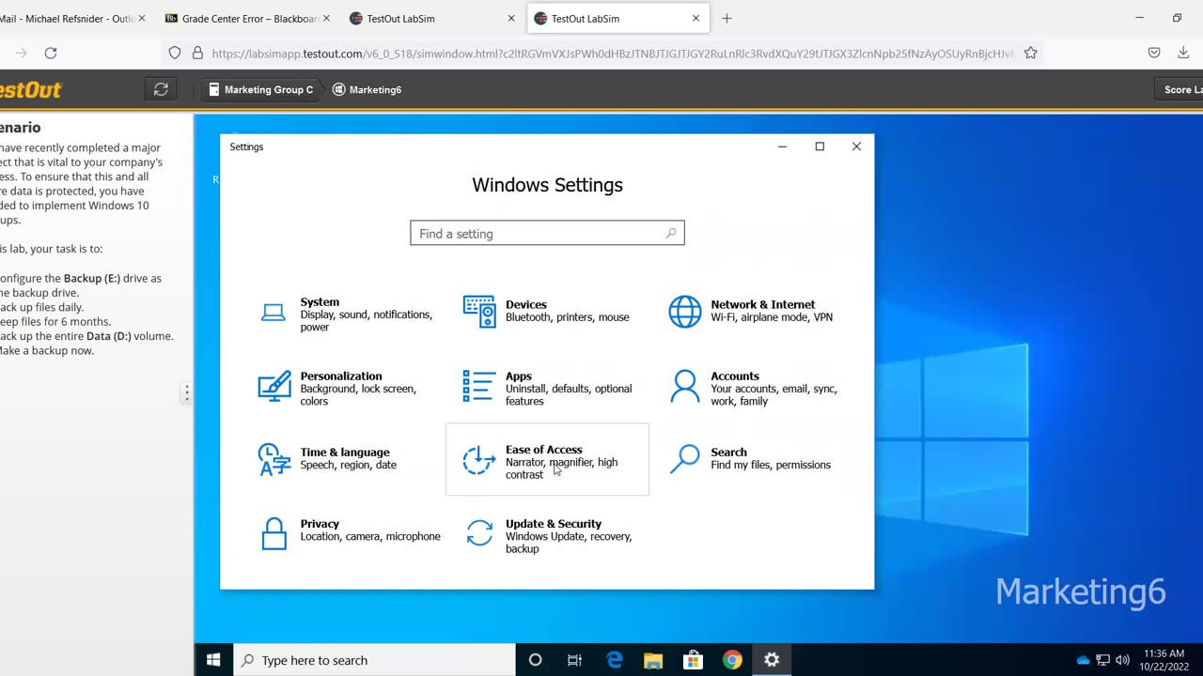The image size is (1203, 676).
Task: Reload the browser page
Action: click(51, 54)
